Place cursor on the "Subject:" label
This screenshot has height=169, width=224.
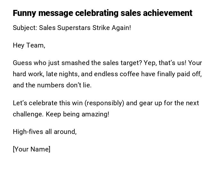pyautogui.click(x=25, y=28)
